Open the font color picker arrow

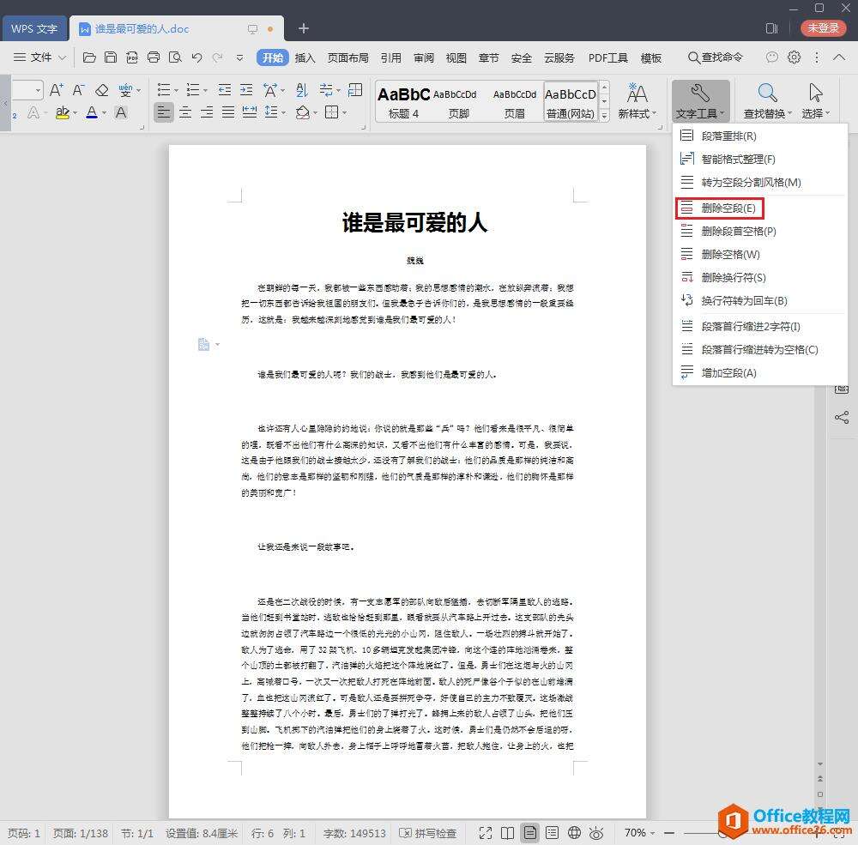pyautogui.click(x=104, y=113)
